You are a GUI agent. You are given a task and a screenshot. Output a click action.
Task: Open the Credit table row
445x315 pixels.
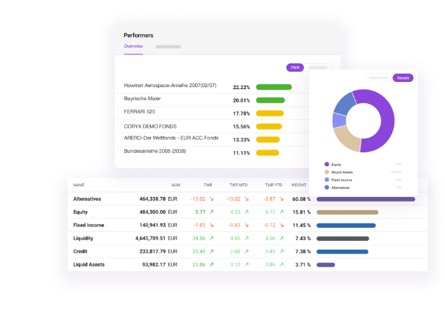pos(247,251)
